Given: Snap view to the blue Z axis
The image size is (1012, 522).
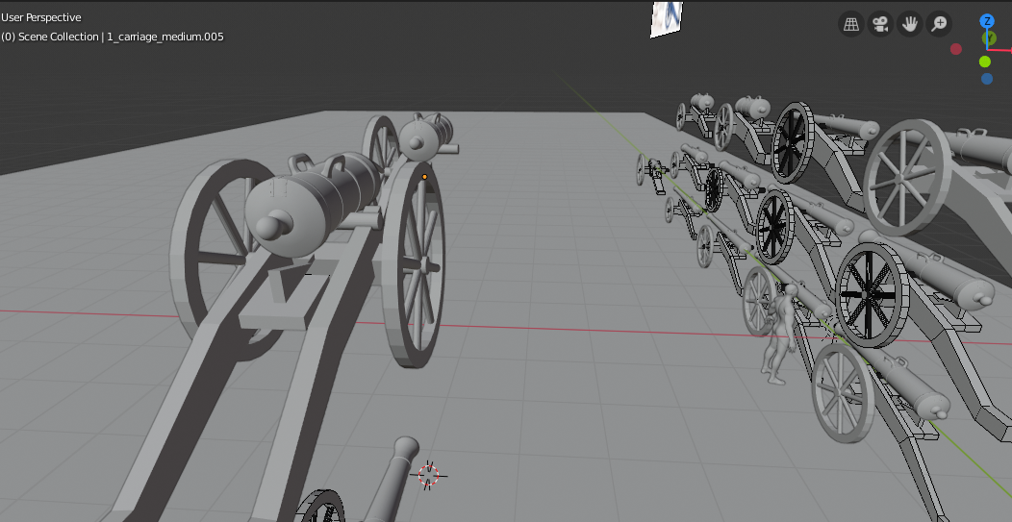Looking at the screenshot, I should click(987, 21).
